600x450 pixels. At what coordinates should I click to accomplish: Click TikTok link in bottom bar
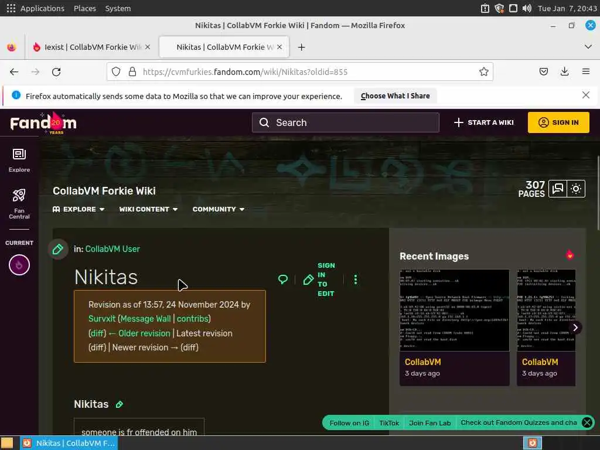tap(389, 423)
